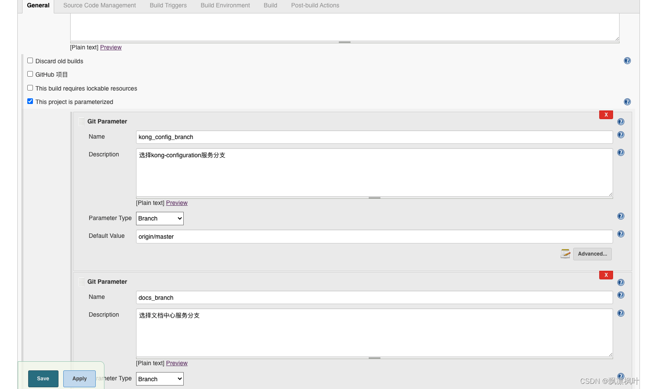
Task: Open the Post-build Actions tab
Action: pyautogui.click(x=315, y=5)
